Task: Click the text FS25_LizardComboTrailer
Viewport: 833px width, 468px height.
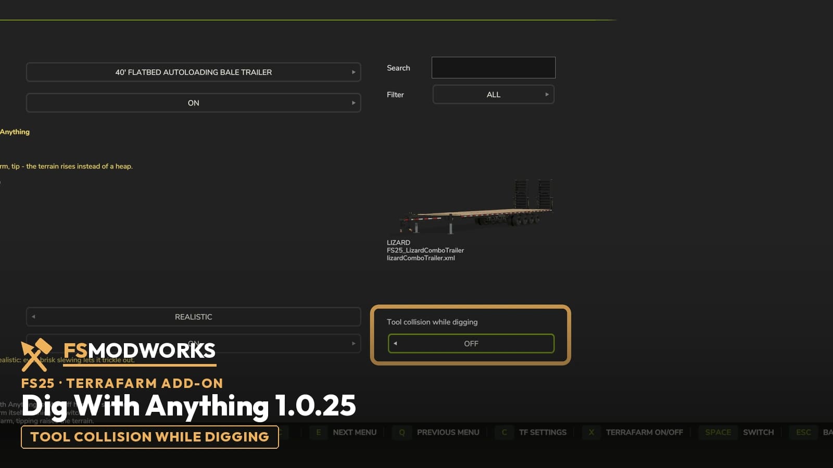Action: 425,251
